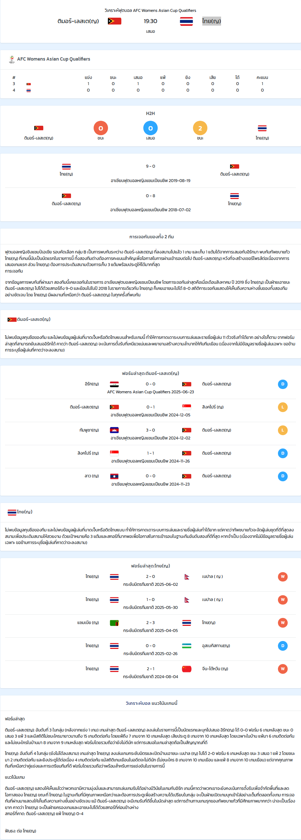Click the Zambia flag in Thailand form
Image resolution: width=301 pixels, height=840 pixels.
(114, 623)
